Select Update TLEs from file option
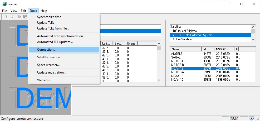Screen dimensions: 260x121 point(53,28)
